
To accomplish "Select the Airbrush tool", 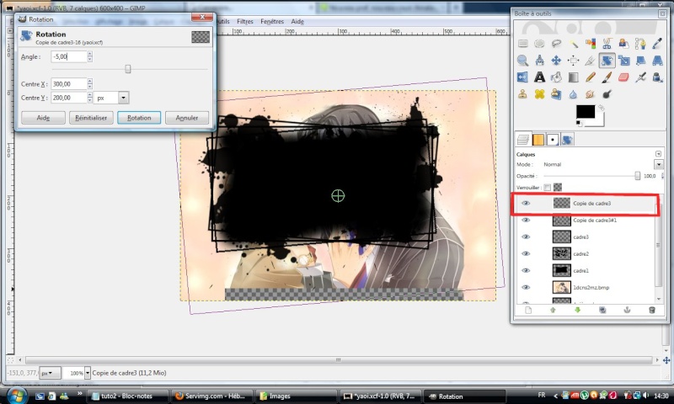I will point(640,77).
